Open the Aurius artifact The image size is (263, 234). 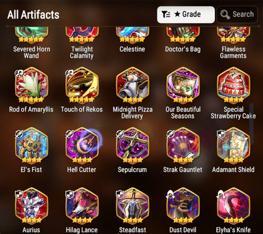[32, 206]
